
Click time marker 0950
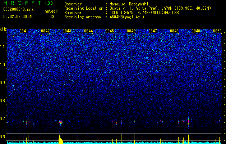click(x=217, y=31)
